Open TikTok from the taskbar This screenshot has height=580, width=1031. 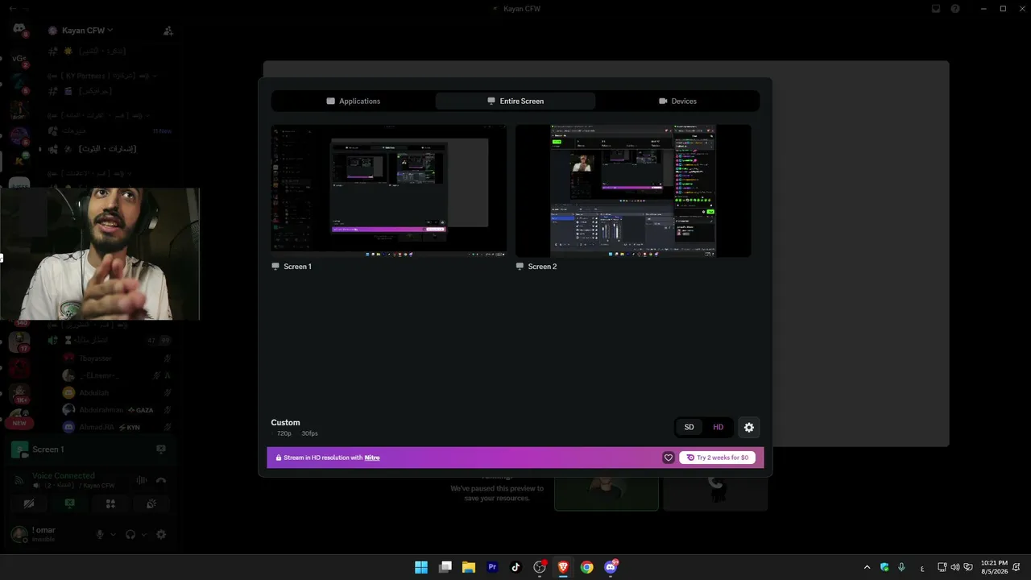(x=516, y=567)
